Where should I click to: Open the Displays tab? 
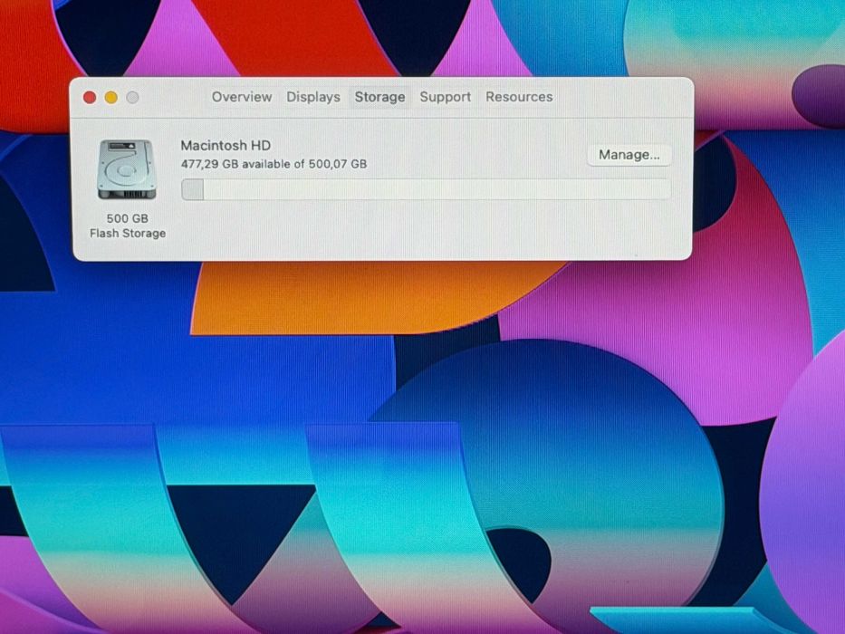(313, 97)
